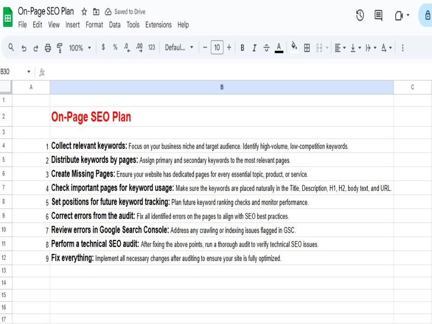Screen dimensions: 432x324
Task: Open version history clock icon
Action: click(x=360, y=15)
